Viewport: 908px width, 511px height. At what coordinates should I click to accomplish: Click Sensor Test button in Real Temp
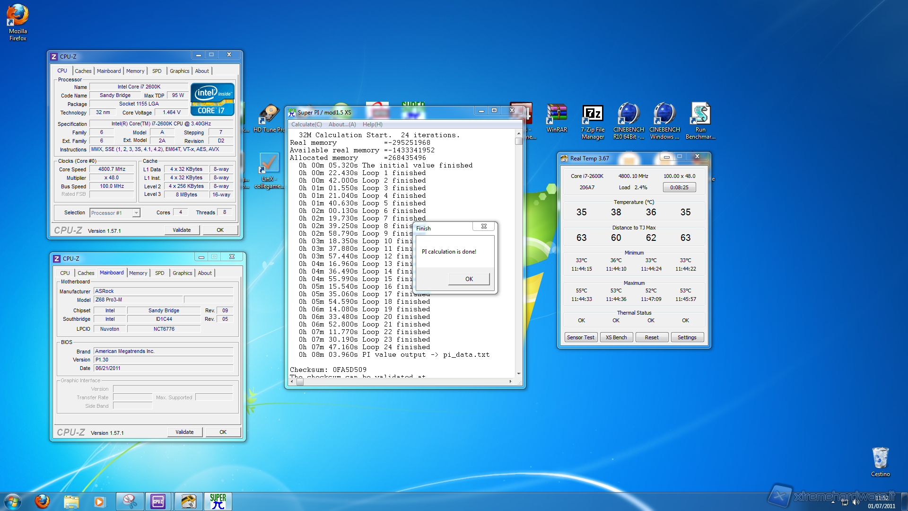(581, 337)
